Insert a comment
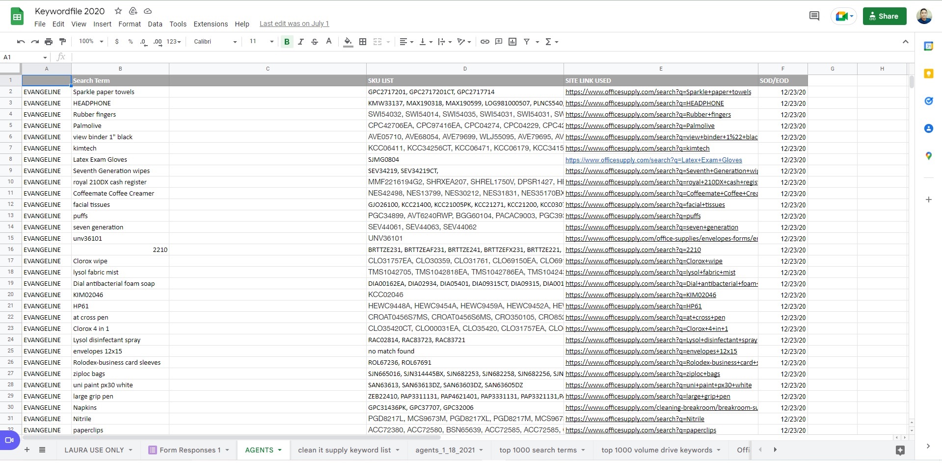Screen dimensions: 942x475 [x=499, y=42]
